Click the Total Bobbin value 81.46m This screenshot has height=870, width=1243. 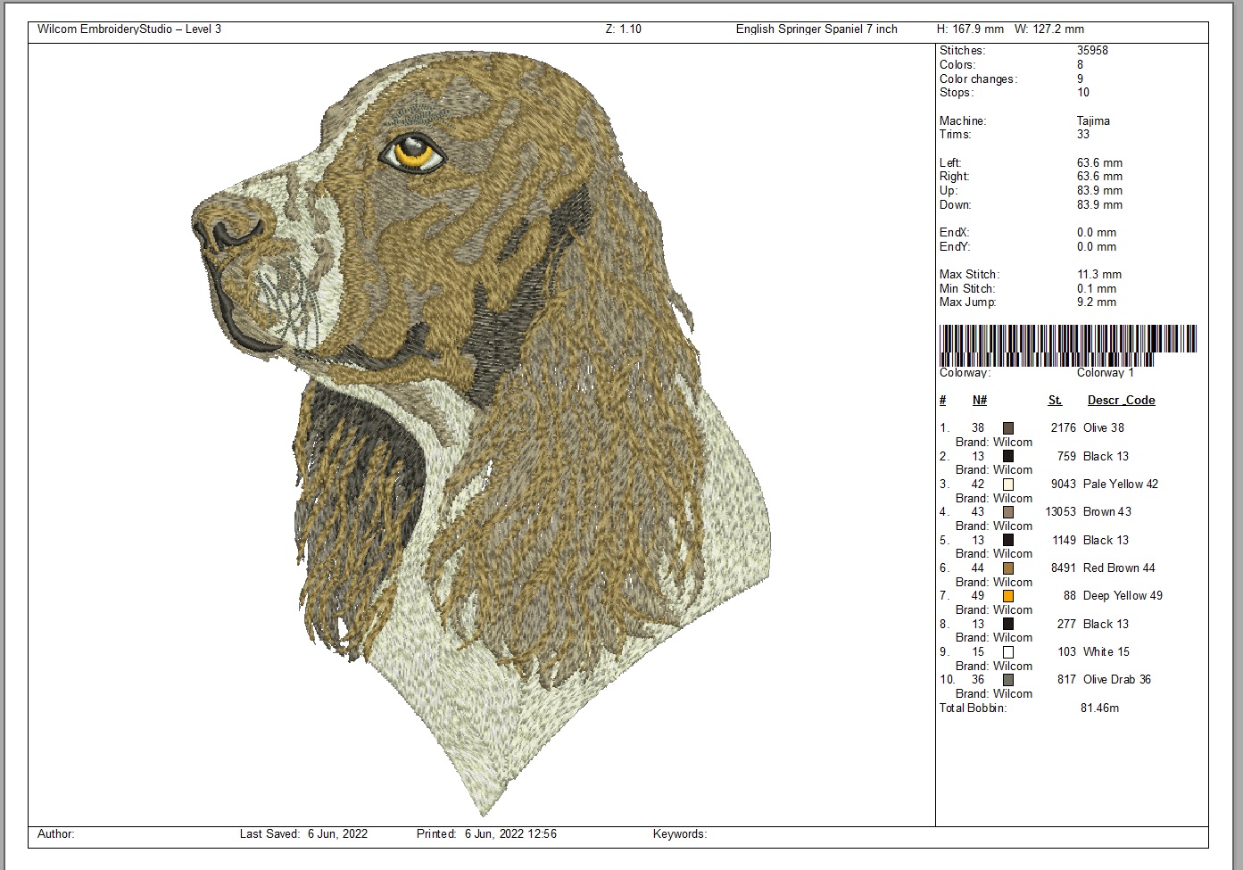[1099, 708]
